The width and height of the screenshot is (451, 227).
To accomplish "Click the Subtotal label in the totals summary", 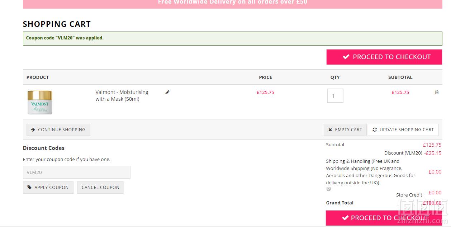I will click(335, 145).
